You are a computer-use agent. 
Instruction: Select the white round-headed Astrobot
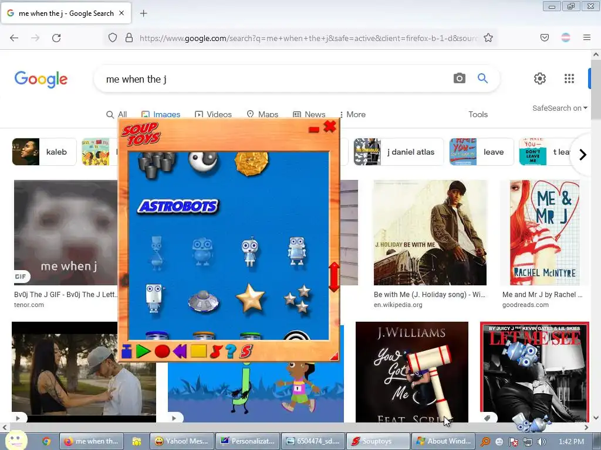[250, 251]
